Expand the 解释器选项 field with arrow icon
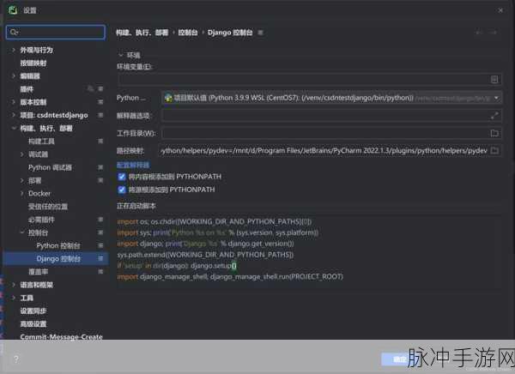The image size is (515, 374). (494, 115)
